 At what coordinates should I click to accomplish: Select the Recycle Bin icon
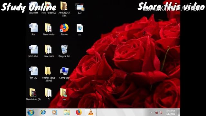click(x=64, y=51)
